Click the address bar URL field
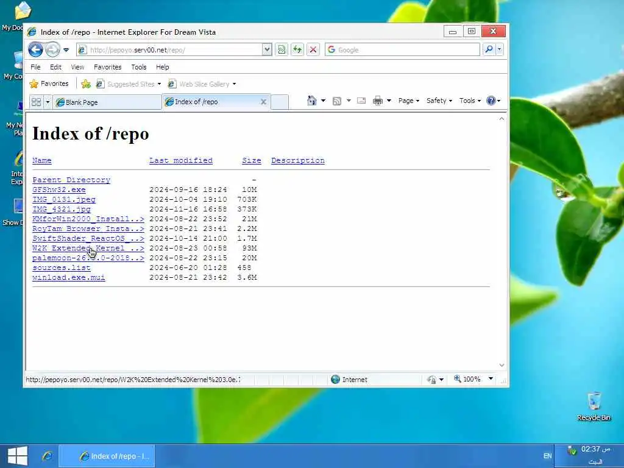 click(169, 50)
